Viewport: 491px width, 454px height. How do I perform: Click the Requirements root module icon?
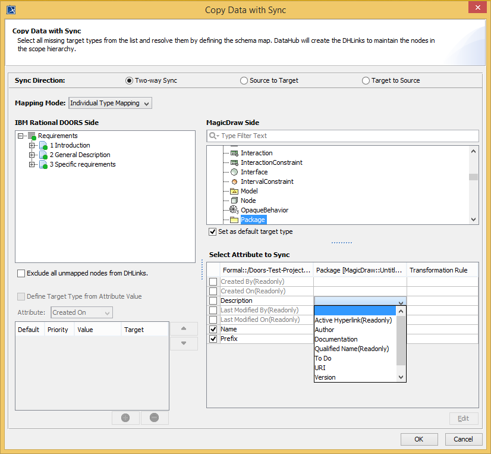click(x=32, y=136)
